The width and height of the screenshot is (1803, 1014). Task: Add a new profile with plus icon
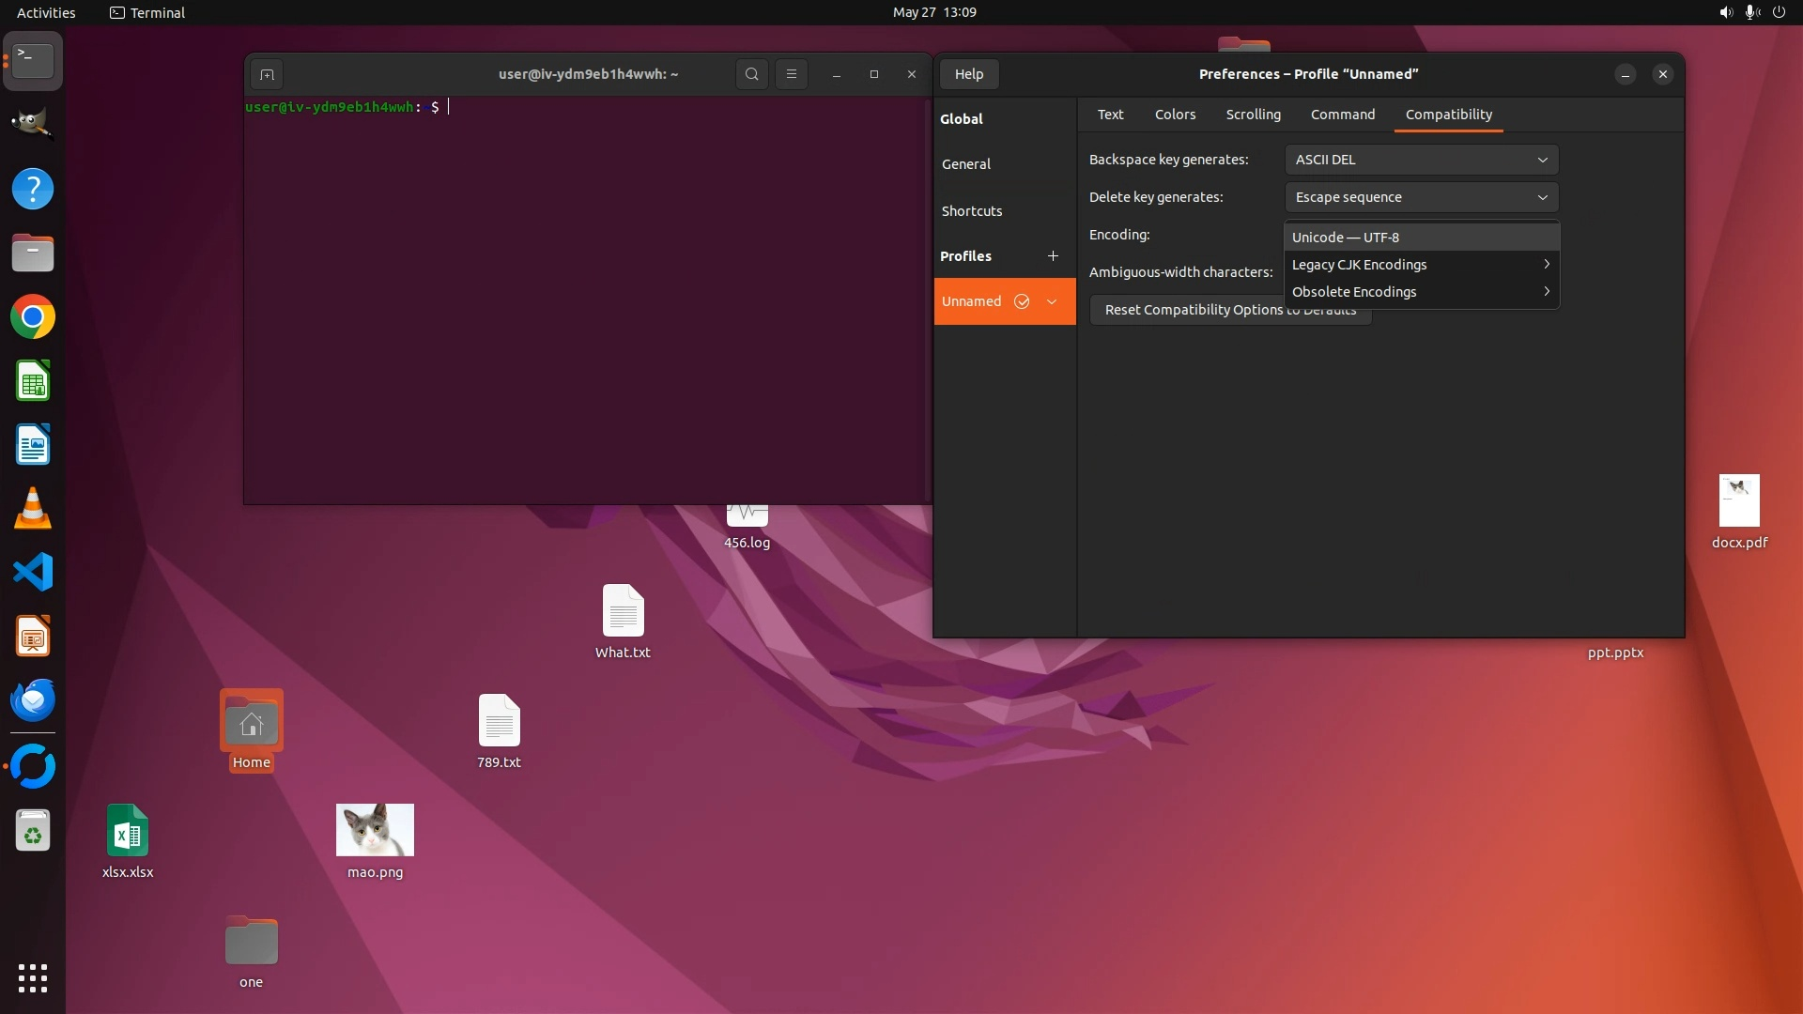(x=1053, y=256)
